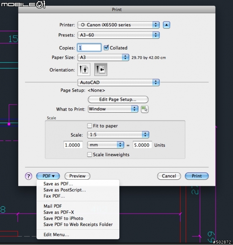Enable Fit to paper checkbox
This screenshot has width=233, height=245.
point(90,126)
